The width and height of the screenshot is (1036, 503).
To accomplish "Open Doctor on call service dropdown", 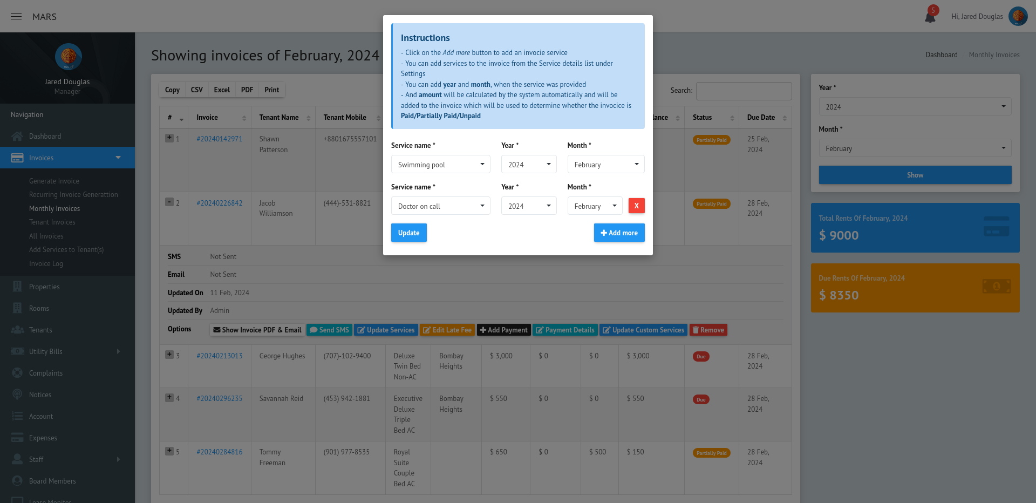I will click(440, 206).
